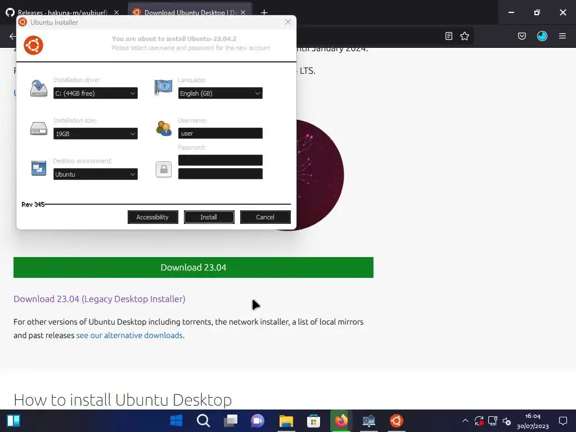Open taskbar Search
Image resolution: width=576 pixels, height=432 pixels.
(x=204, y=421)
